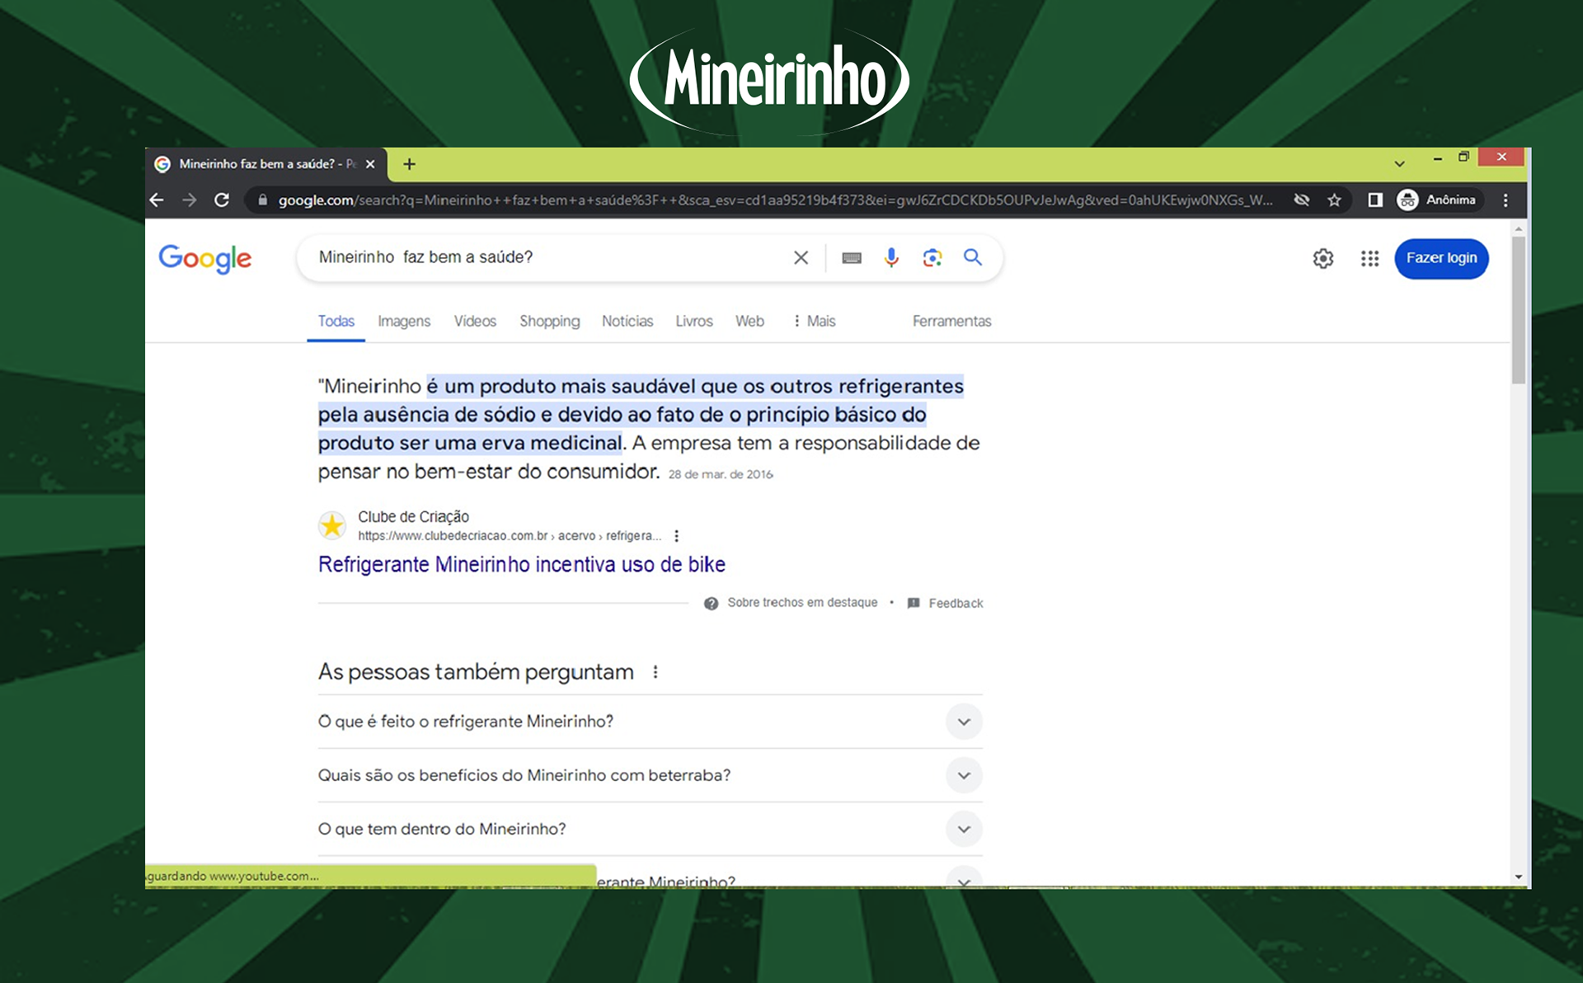Switch to the Imagens tab

tap(404, 321)
